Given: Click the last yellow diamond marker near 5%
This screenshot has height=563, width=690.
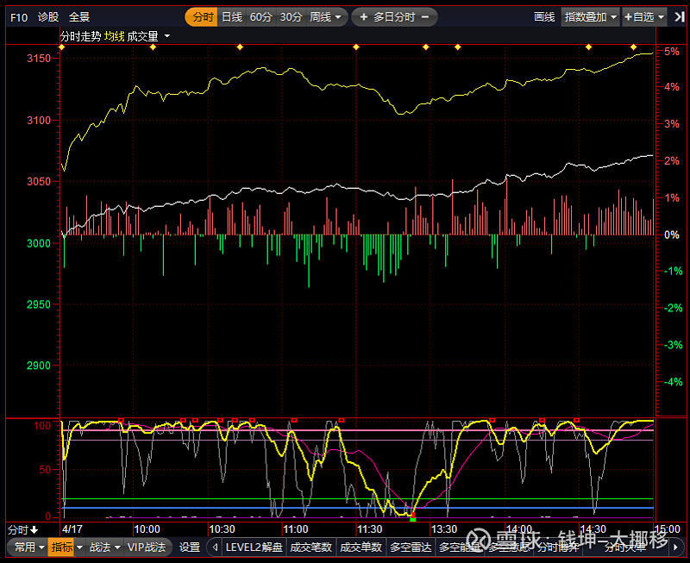Looking at the screenshot, I should (x=634, y=47).
